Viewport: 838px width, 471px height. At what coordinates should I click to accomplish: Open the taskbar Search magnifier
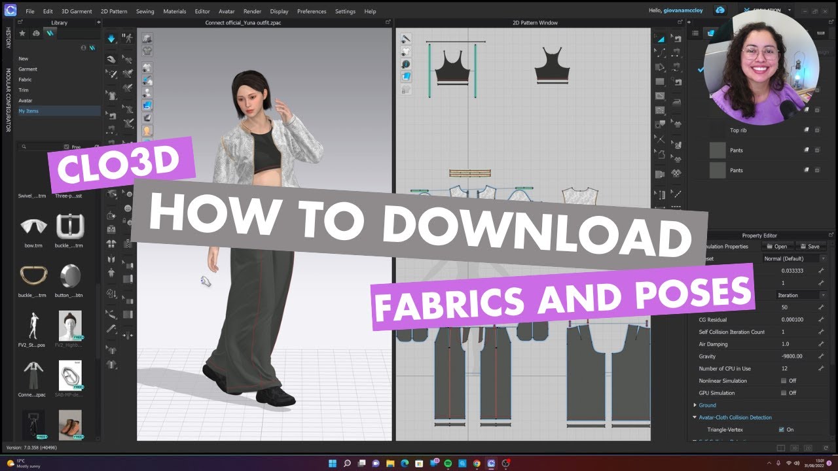(347, 463)
